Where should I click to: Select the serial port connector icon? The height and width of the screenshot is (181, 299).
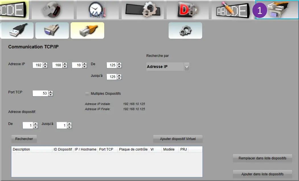[x=52, y=30]
